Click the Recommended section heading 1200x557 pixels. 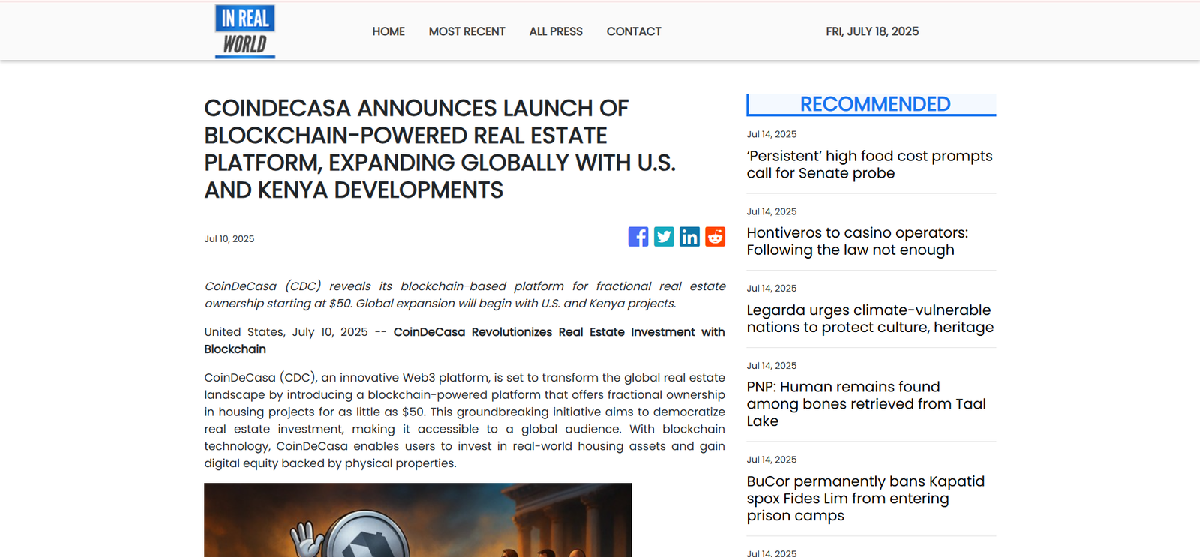tap(874, 104)
